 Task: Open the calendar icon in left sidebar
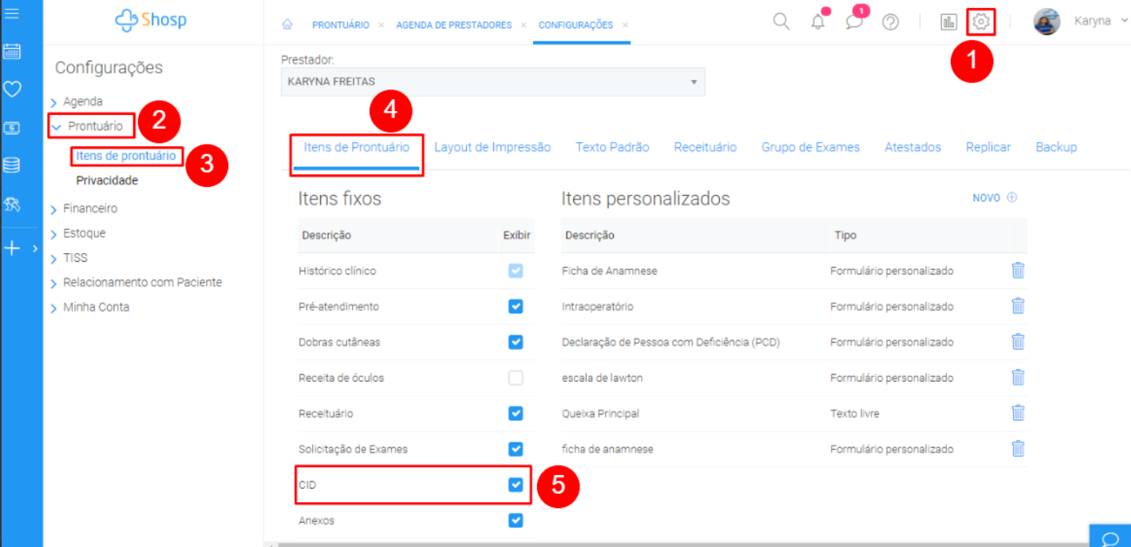(x=12, y=52)
